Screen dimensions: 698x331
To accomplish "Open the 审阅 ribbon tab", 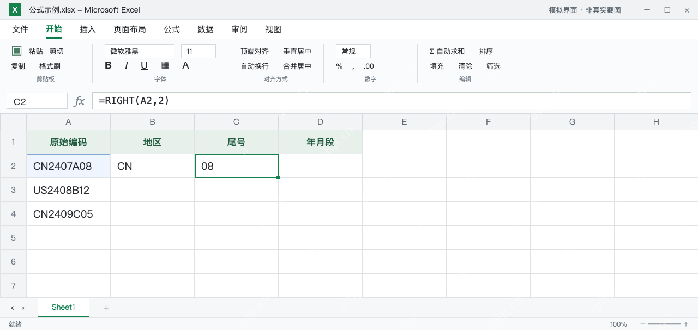I will (x=239, y=29).
